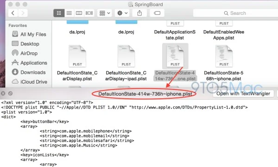The height and width of the screenshot is (167, 278).
Task: Click the DefaultIconState-568h~iphone.plist file name
Action: [x=224, y=76]
